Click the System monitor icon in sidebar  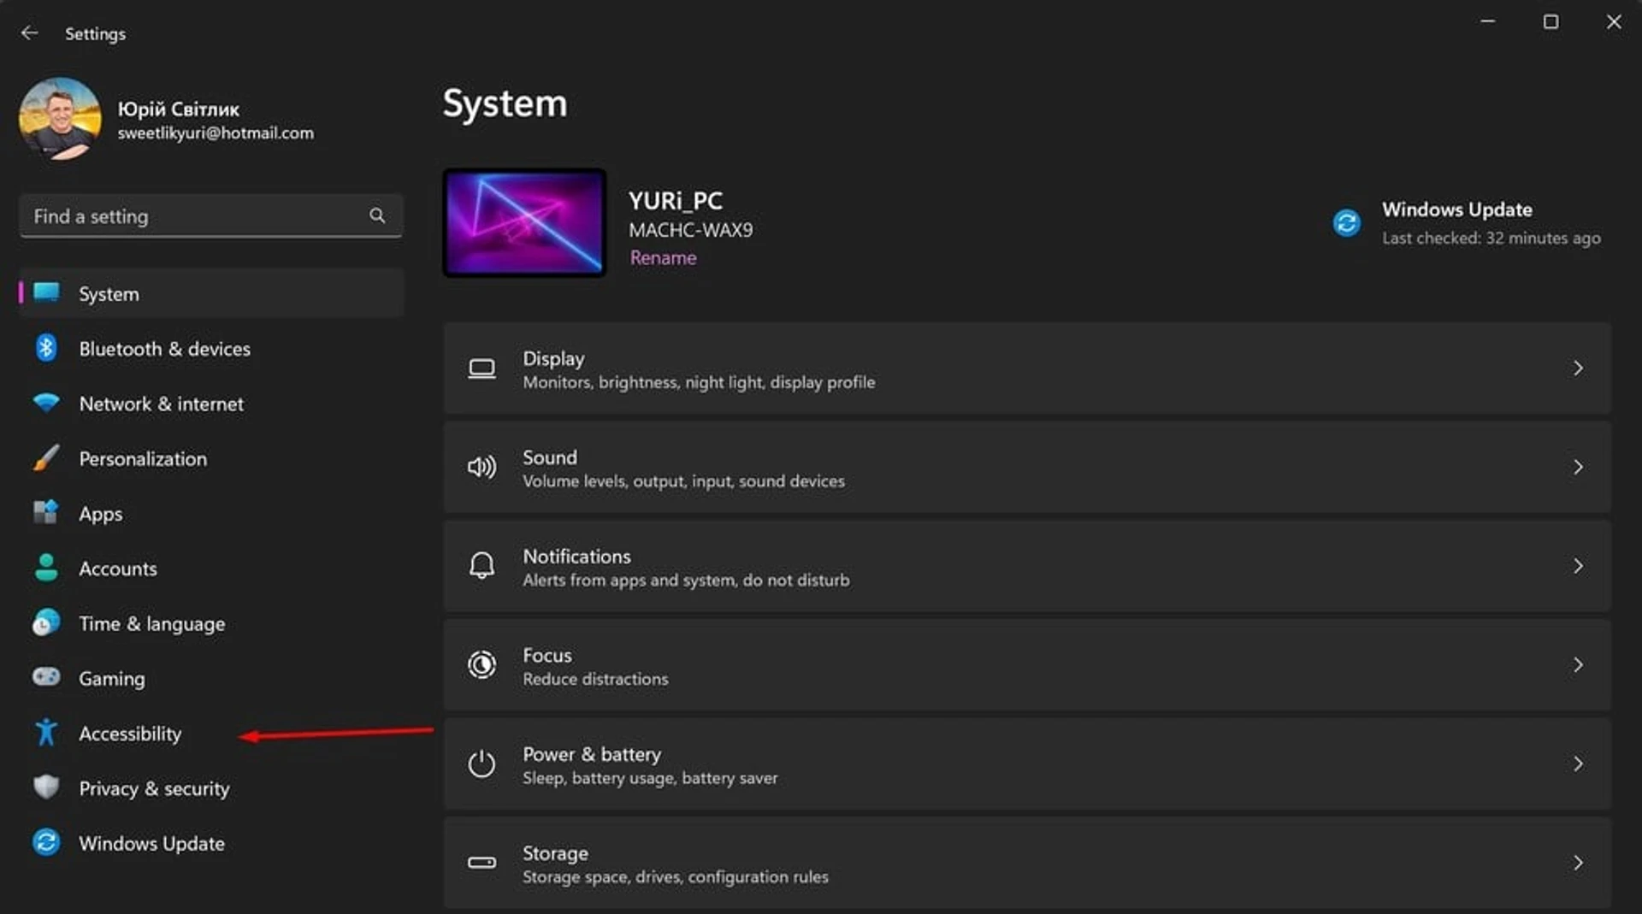pos(46,292)
